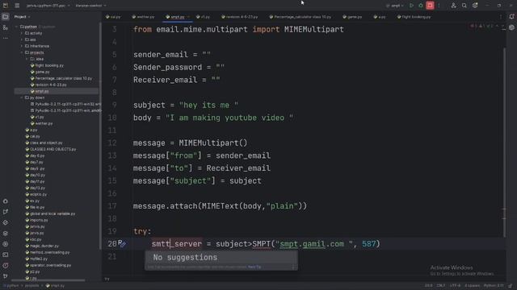The height and width of the screenshot is (290, 517).
Task: Show more tool windows ellipsis icon
Action: (x=6, y=38)
